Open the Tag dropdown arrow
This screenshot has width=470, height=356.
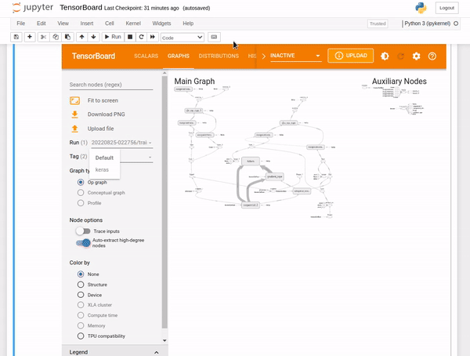click(x=150, y=157)
